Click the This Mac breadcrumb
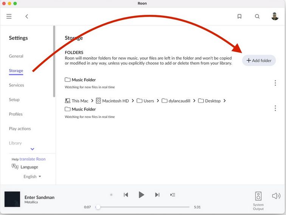Screen dimensions: 286x215 (76, 101)
